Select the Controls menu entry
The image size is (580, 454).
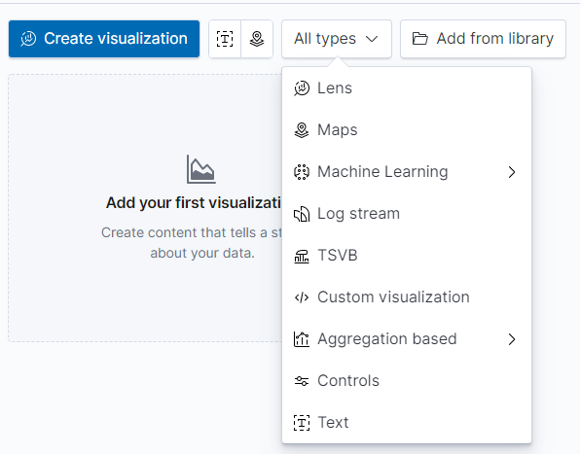407,380
